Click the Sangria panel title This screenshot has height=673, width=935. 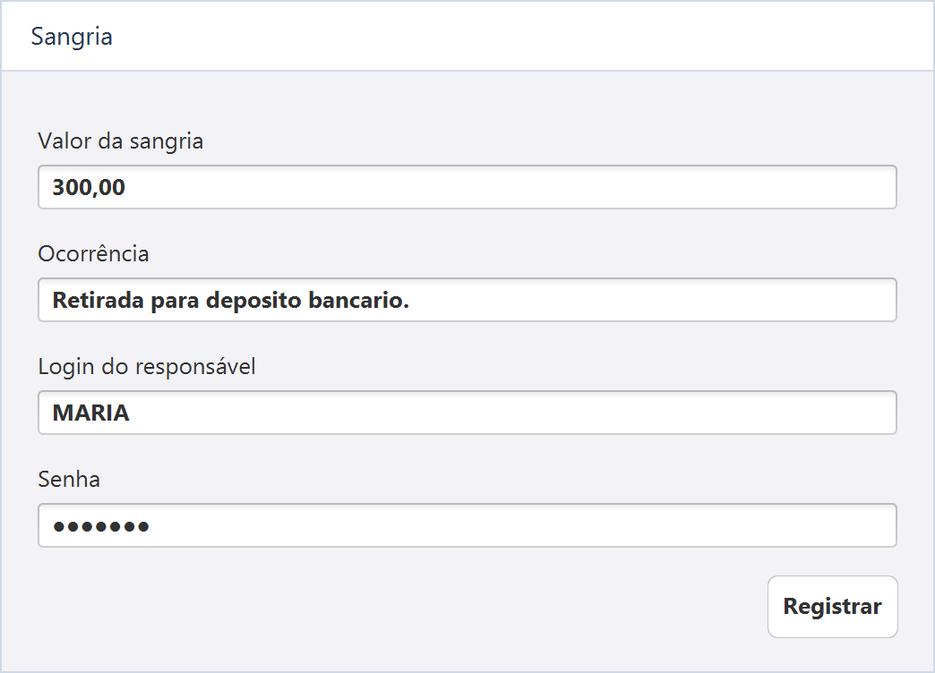pyautogui.click(x=72, y=37)
